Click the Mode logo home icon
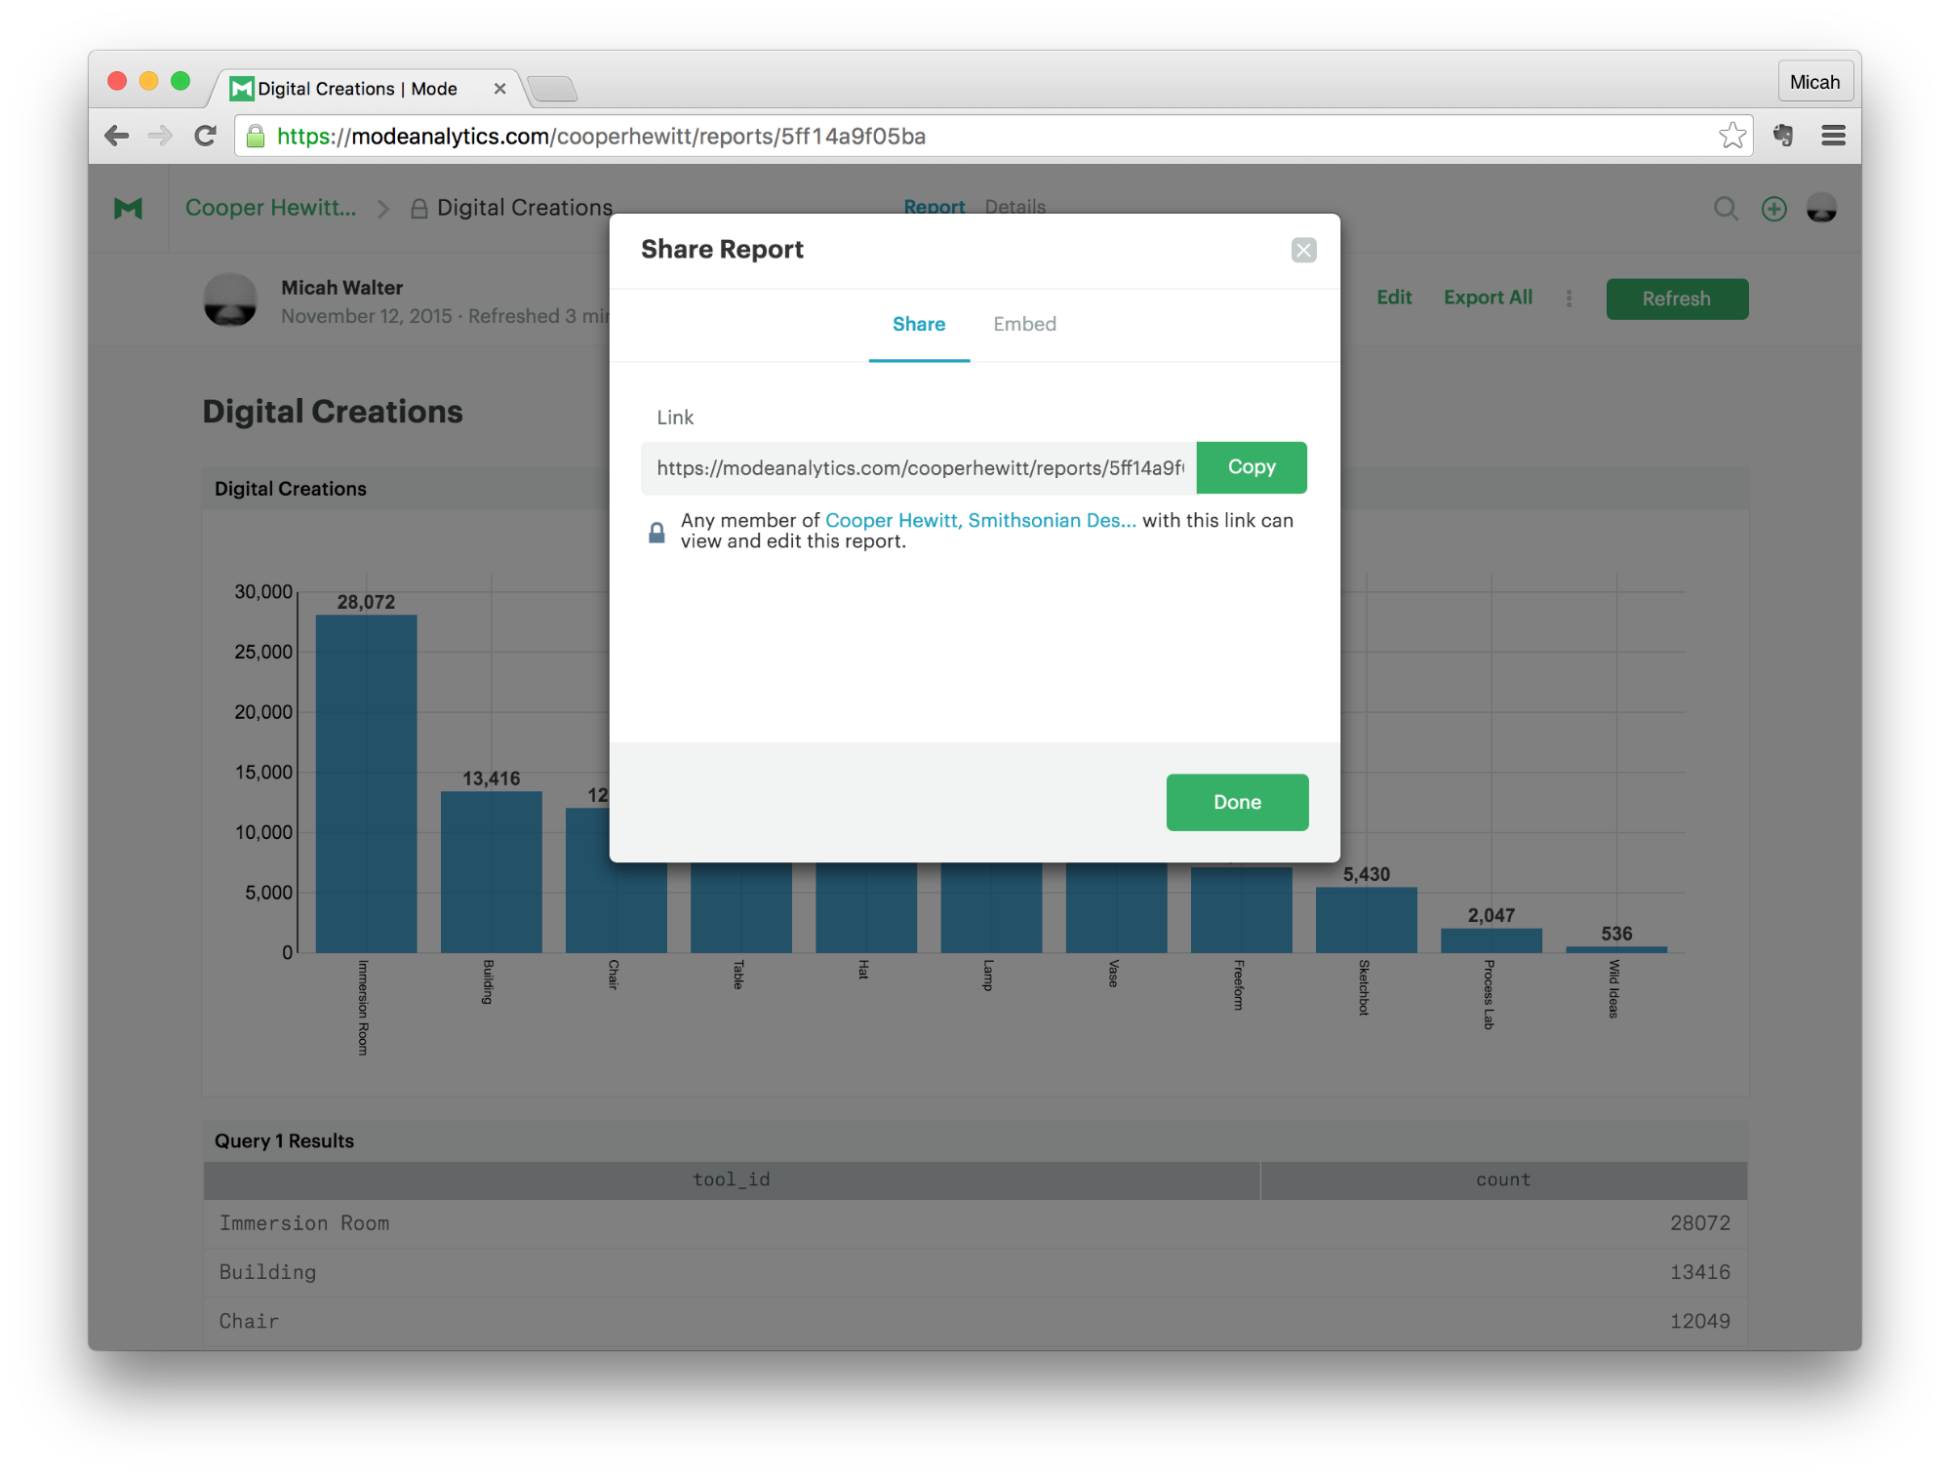 128,208
